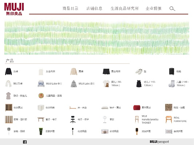The image size is (194, 145).
Task: Click the green watercolor banner image
Action: (97, 37)
